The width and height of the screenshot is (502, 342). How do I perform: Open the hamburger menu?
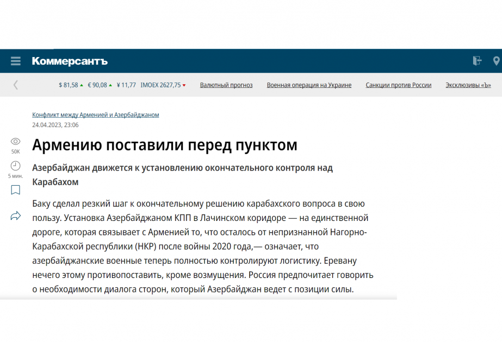pyautogui.click(x=16, y=61)
